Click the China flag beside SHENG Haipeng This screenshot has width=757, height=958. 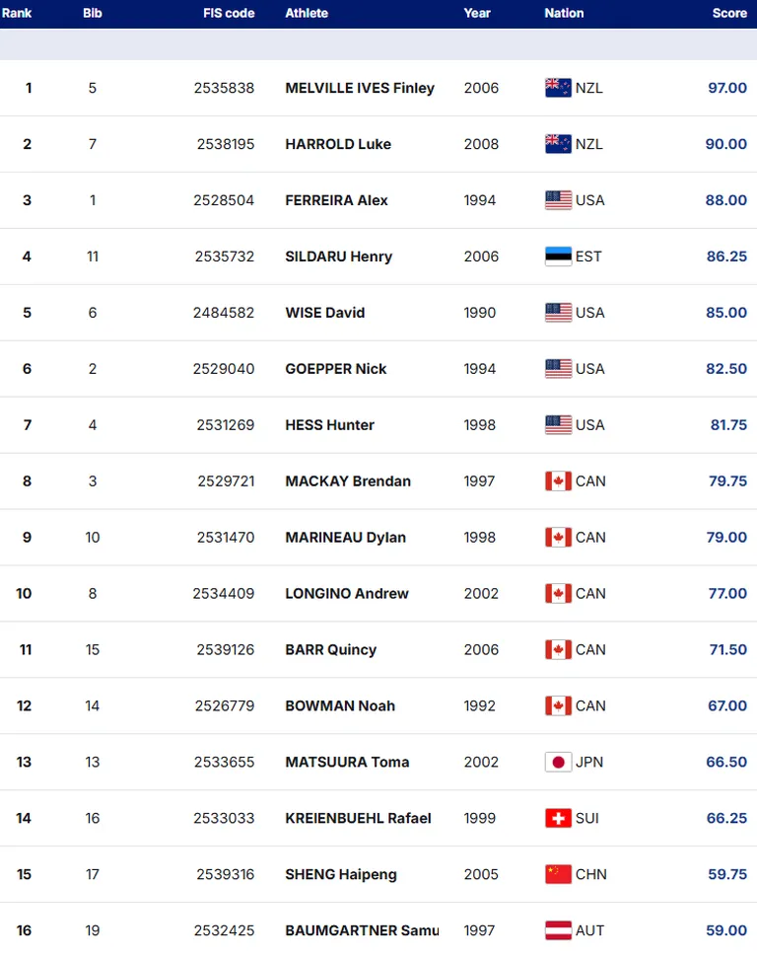558,875
